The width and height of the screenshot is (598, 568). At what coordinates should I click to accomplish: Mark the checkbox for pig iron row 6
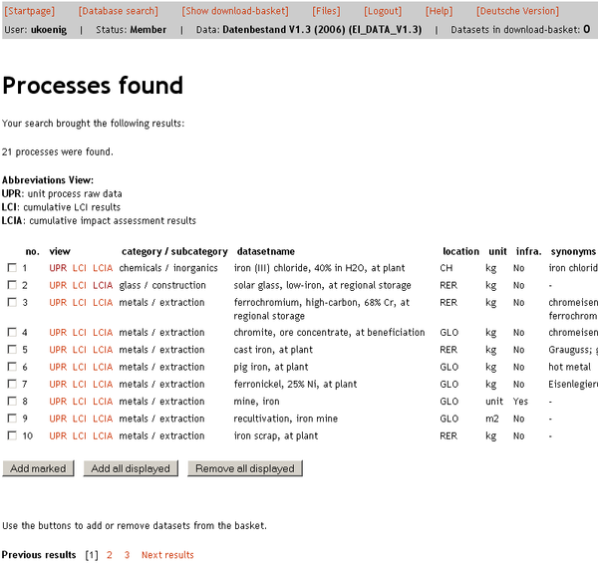(12, 367)
